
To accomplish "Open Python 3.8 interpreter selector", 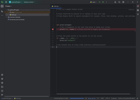I will tap(126, 98).
